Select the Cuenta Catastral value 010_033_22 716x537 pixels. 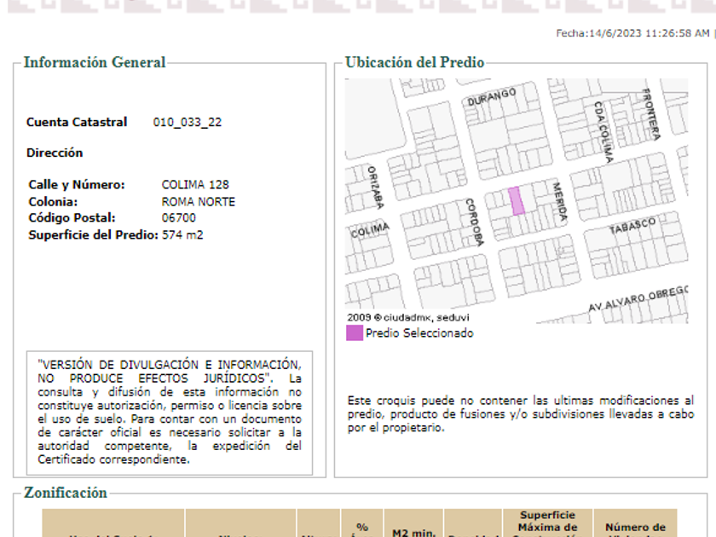[x=188, y=122]
